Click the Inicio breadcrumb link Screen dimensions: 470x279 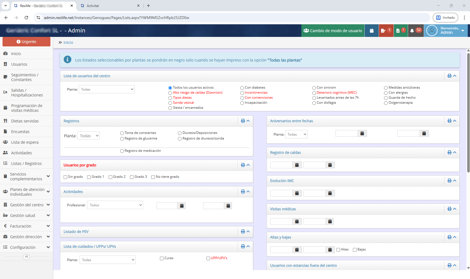[x=68, y=42]
